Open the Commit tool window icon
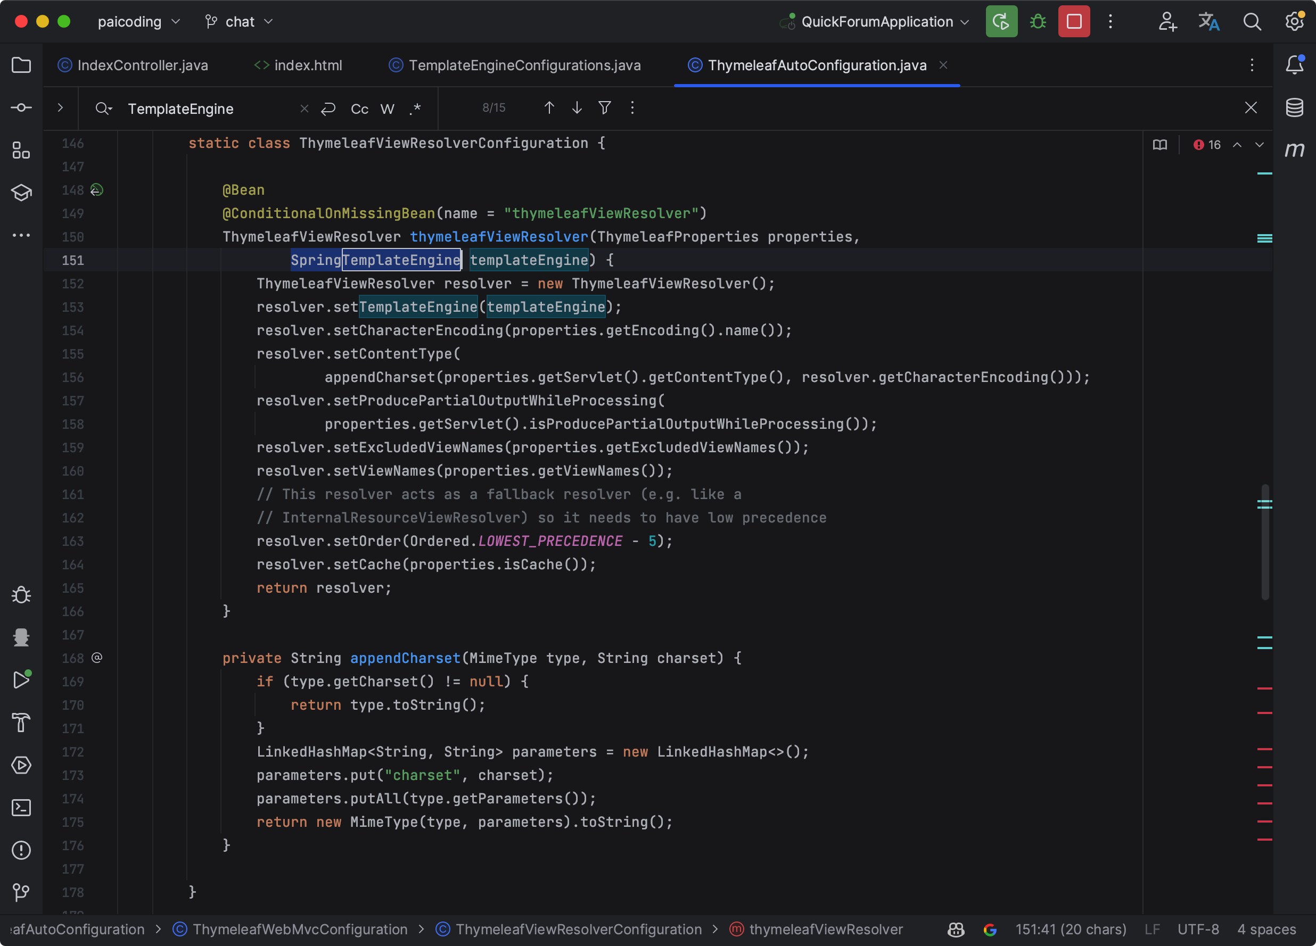The height and width of the screenshot is (946, 1316). point(21,108)
